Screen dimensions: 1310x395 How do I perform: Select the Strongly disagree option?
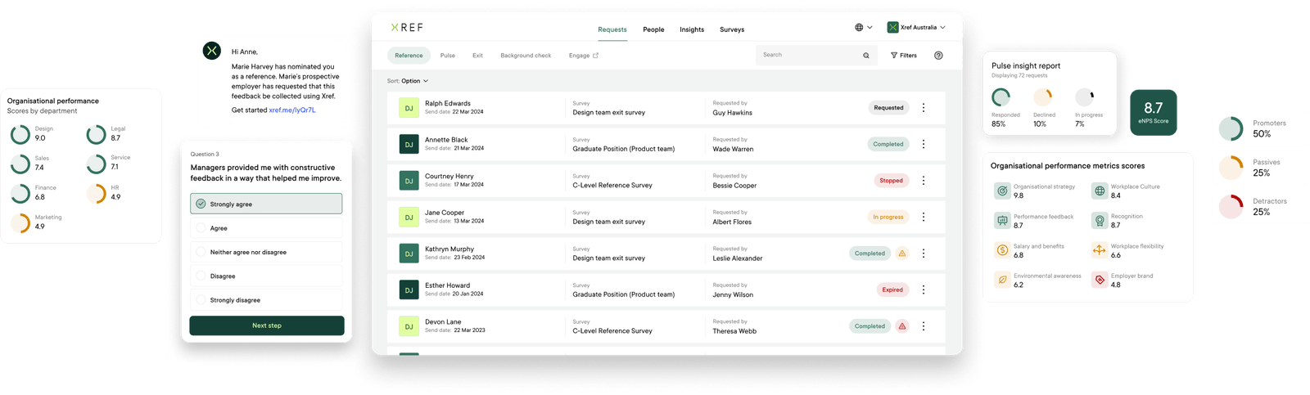pyautogui.click(x=266, y=300)
